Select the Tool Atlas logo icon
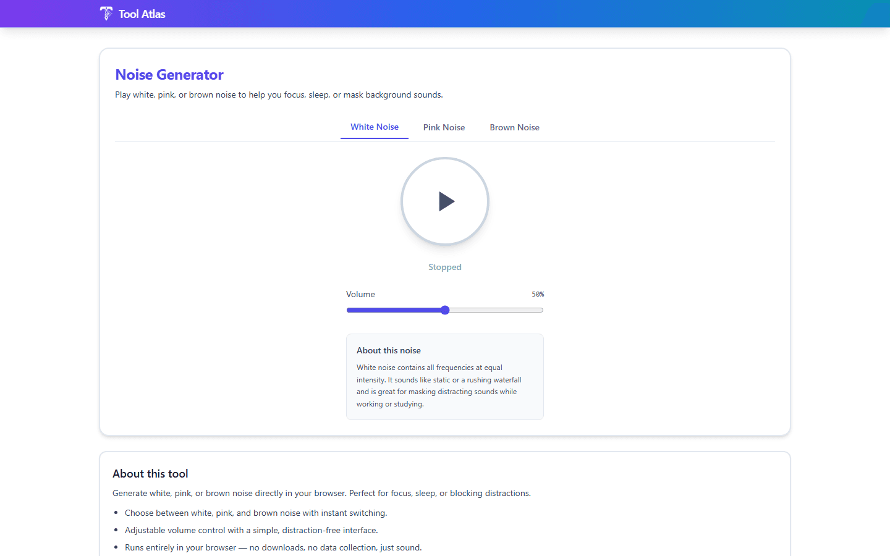Viewport: 890px width, 556px height. 106,13
